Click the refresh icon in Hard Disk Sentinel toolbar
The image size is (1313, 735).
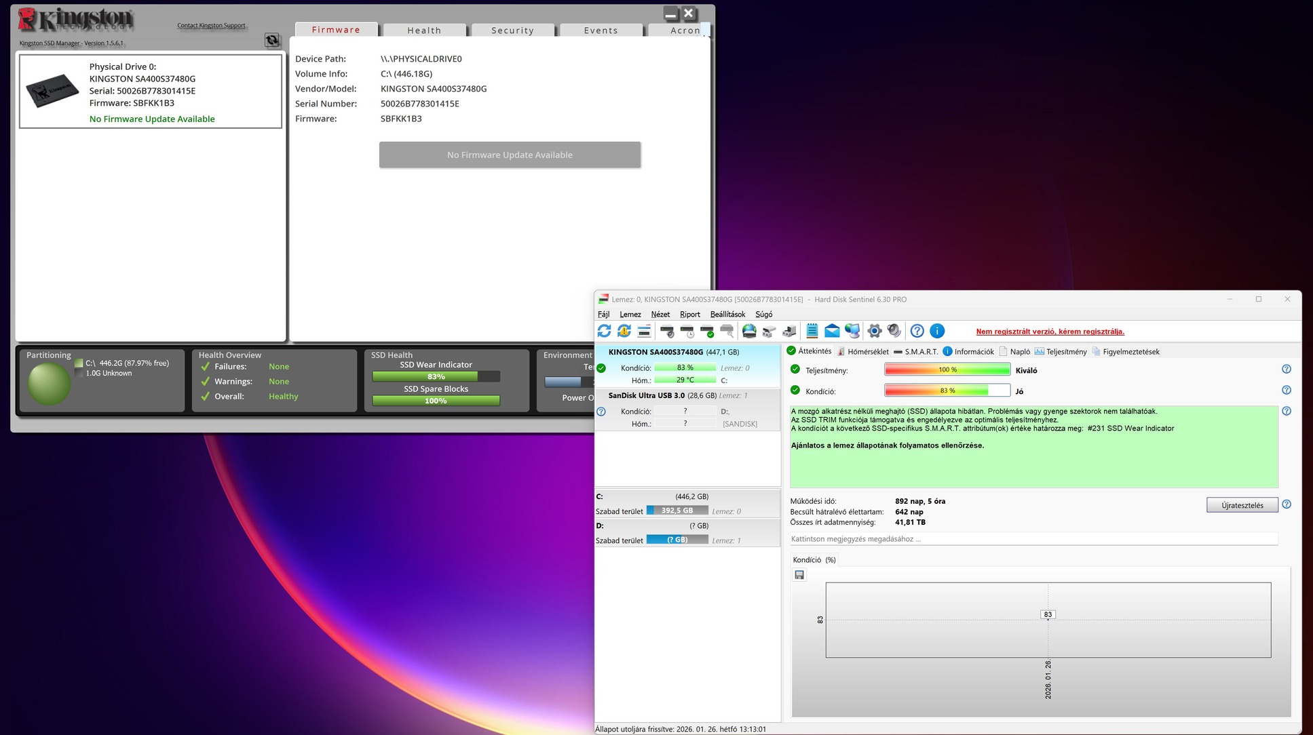tap(604, 331)
